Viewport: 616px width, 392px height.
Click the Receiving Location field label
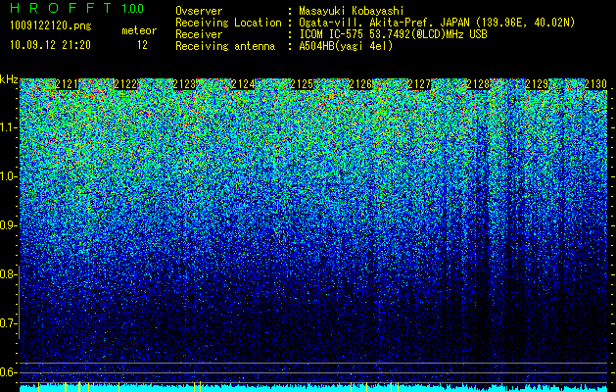[228, 23]
